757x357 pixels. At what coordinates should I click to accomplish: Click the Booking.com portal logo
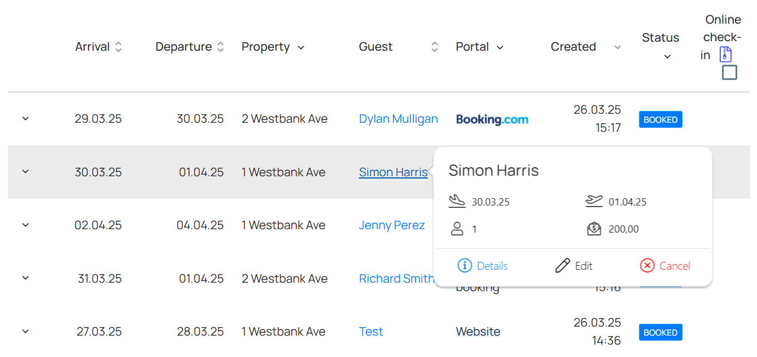[x=492, y=119]
